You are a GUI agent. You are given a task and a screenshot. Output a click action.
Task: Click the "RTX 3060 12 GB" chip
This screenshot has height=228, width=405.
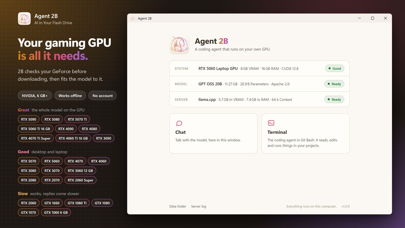tap(80, 171)
